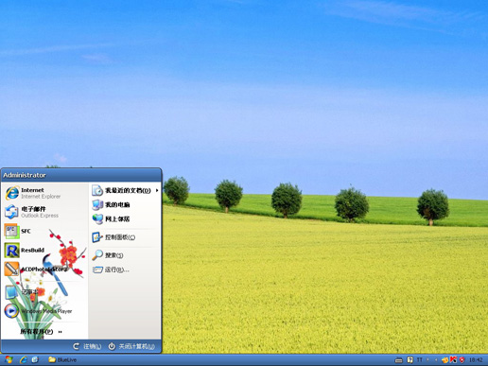This screenshot has height=366, width=488.
Task: Click the red shield tray icon
Action: pos(462,359)
